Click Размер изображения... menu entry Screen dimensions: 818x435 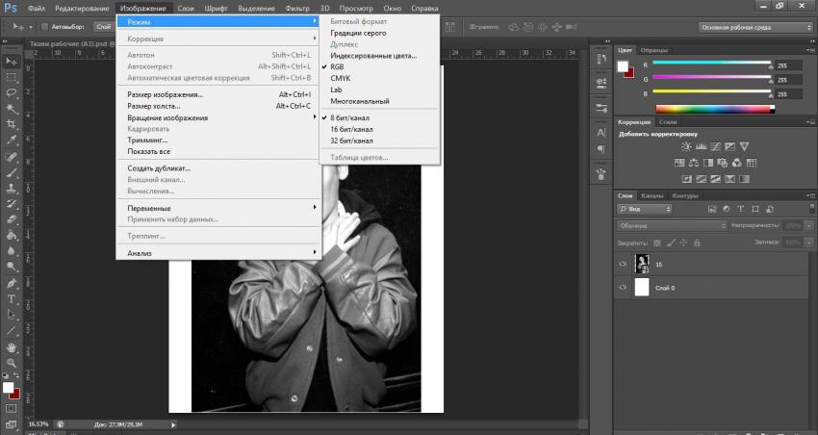click(x=166, y=94)
